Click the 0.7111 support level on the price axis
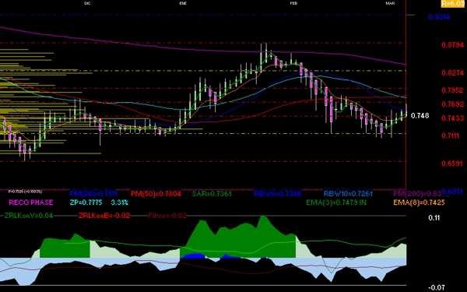This screenshot has width=467, height=292. tap(451, 135)
